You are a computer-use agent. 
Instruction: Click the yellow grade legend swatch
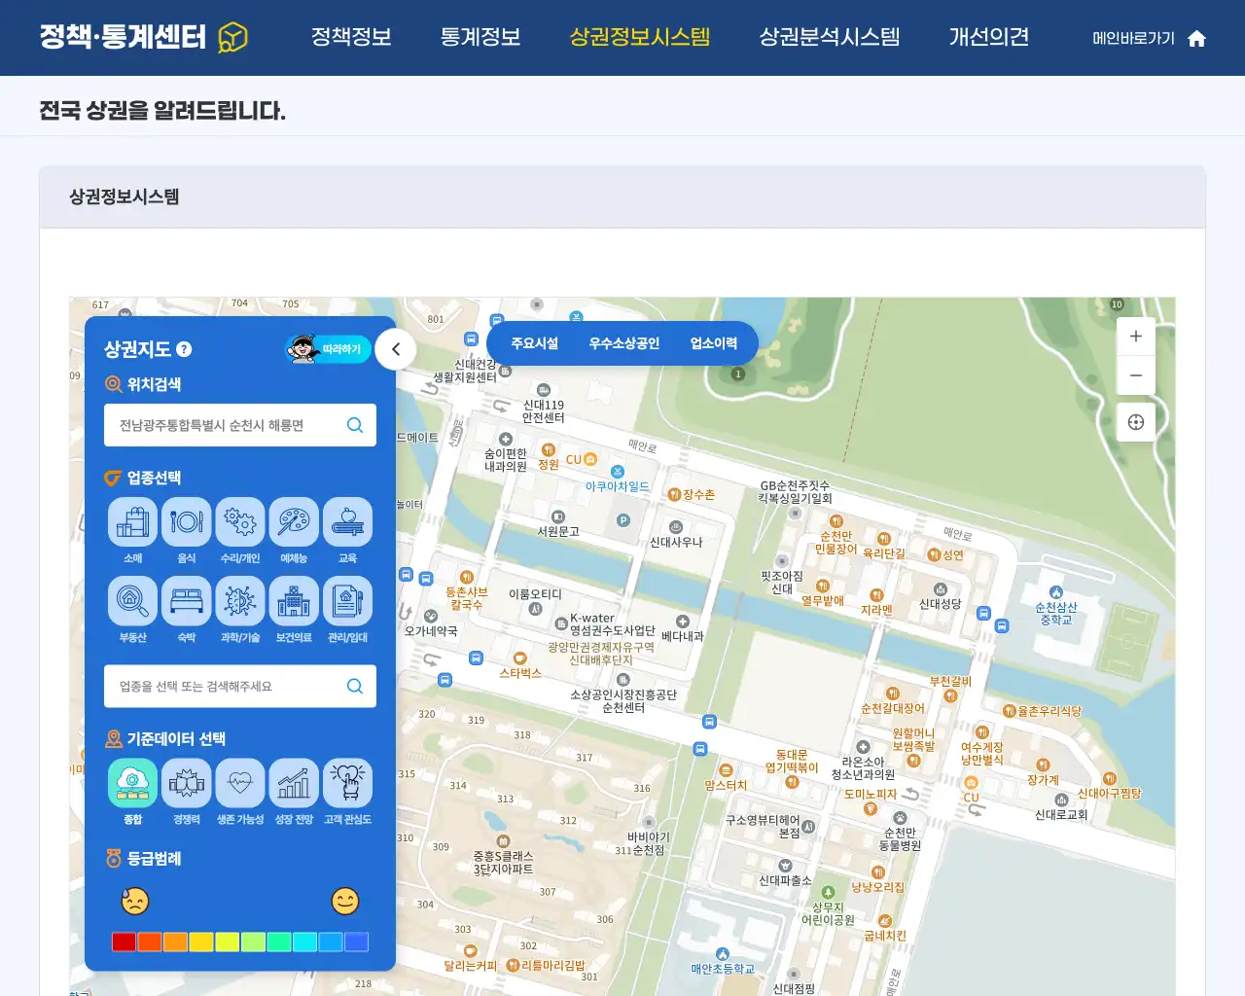[x=201, y=942]
